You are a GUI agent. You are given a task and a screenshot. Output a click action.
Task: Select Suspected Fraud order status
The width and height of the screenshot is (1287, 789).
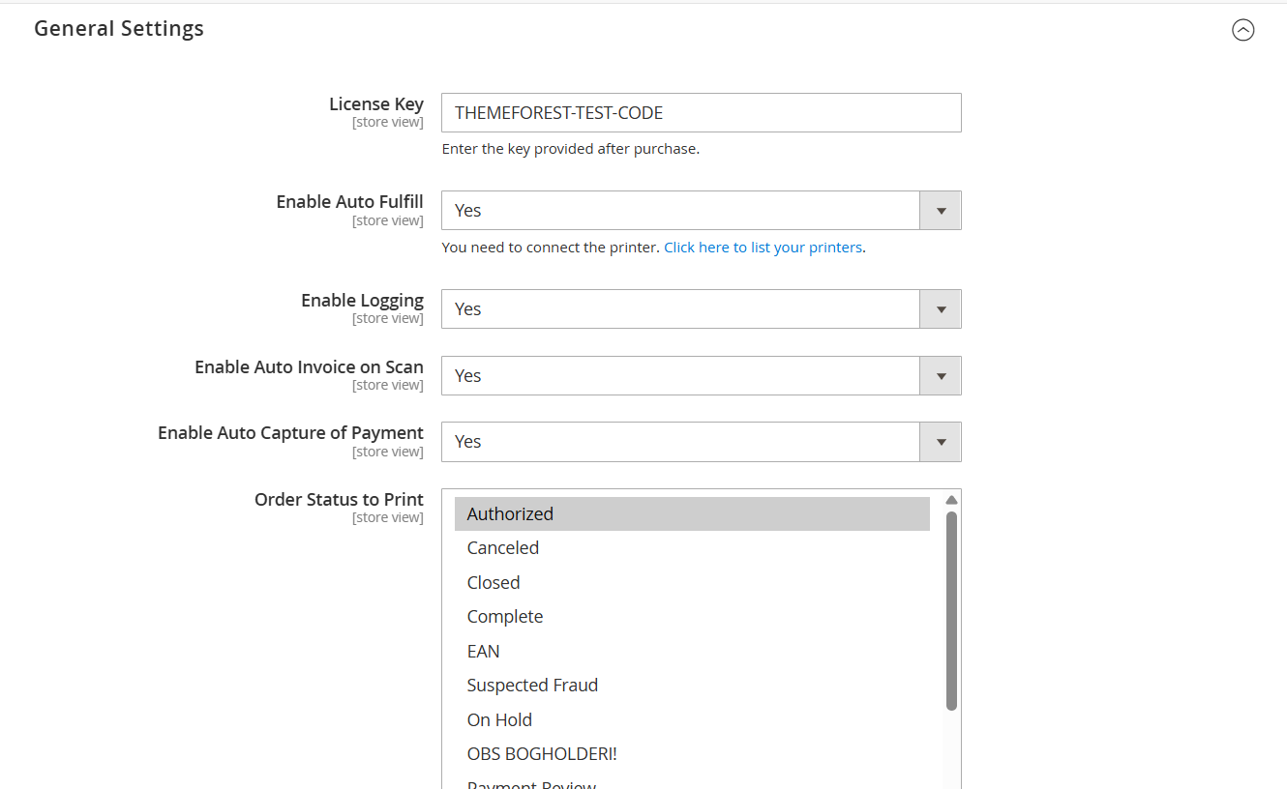532,685
